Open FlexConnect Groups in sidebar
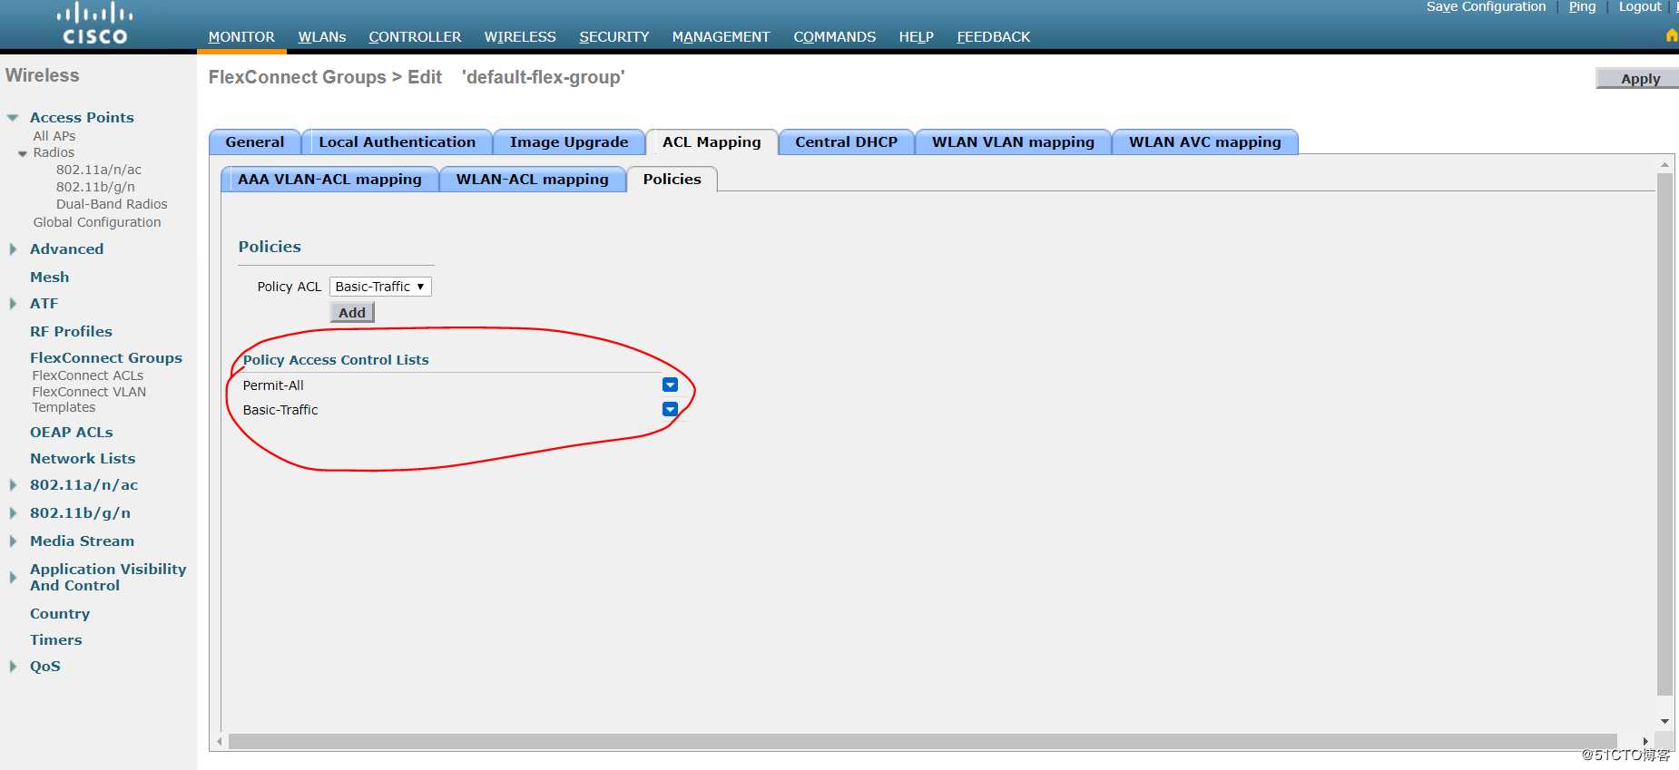Screen dimensions: 1679x770 tap(106, 357)
